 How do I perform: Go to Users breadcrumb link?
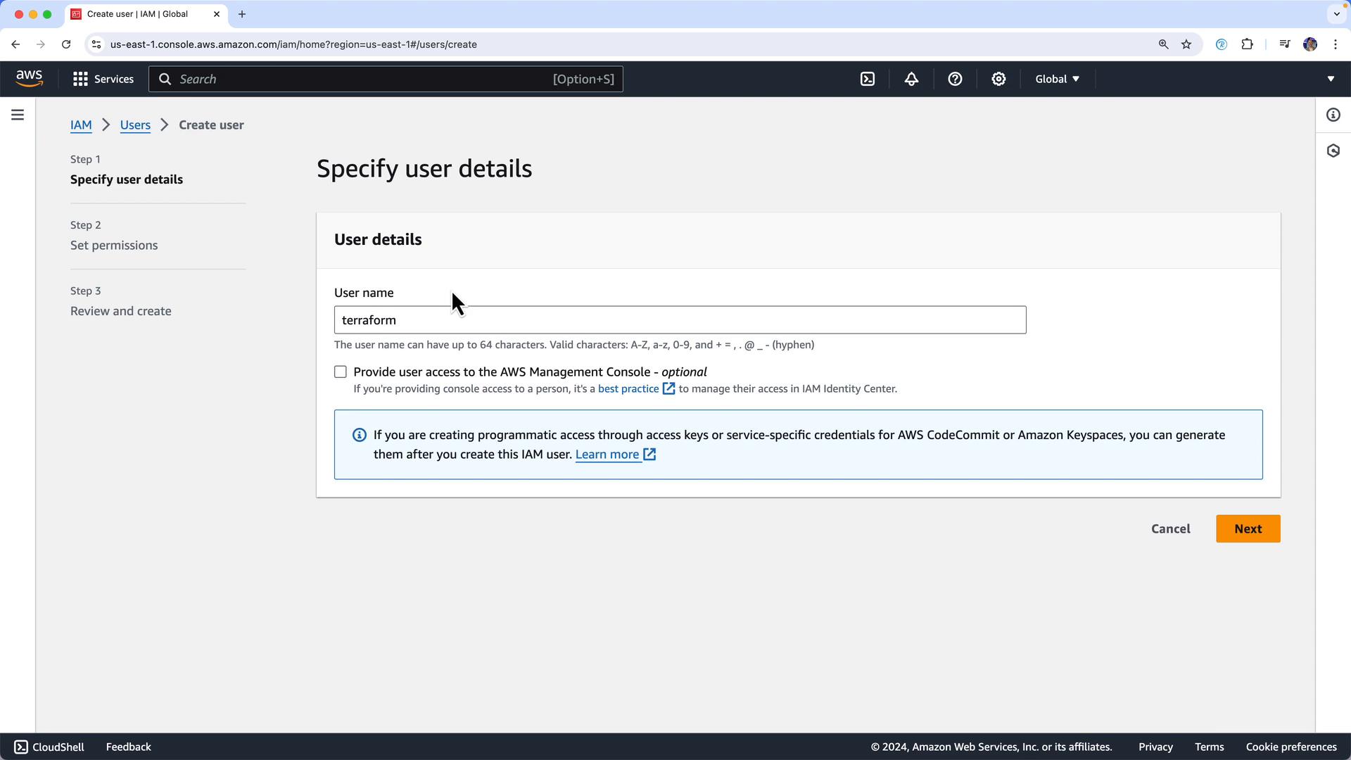[x=135, y=125]
